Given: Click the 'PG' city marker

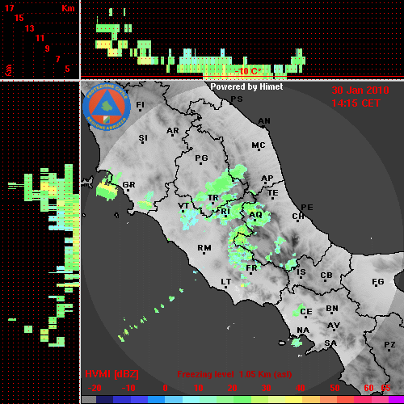Looking at the screenshot, I should [x=201, y=159].
